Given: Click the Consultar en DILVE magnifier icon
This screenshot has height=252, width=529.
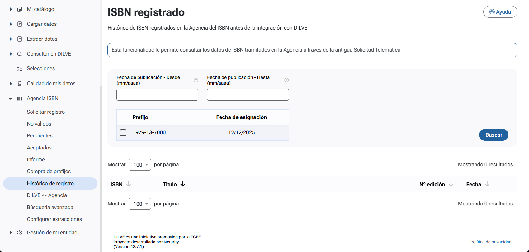Looking at the screenshot, I should (20, 54).
